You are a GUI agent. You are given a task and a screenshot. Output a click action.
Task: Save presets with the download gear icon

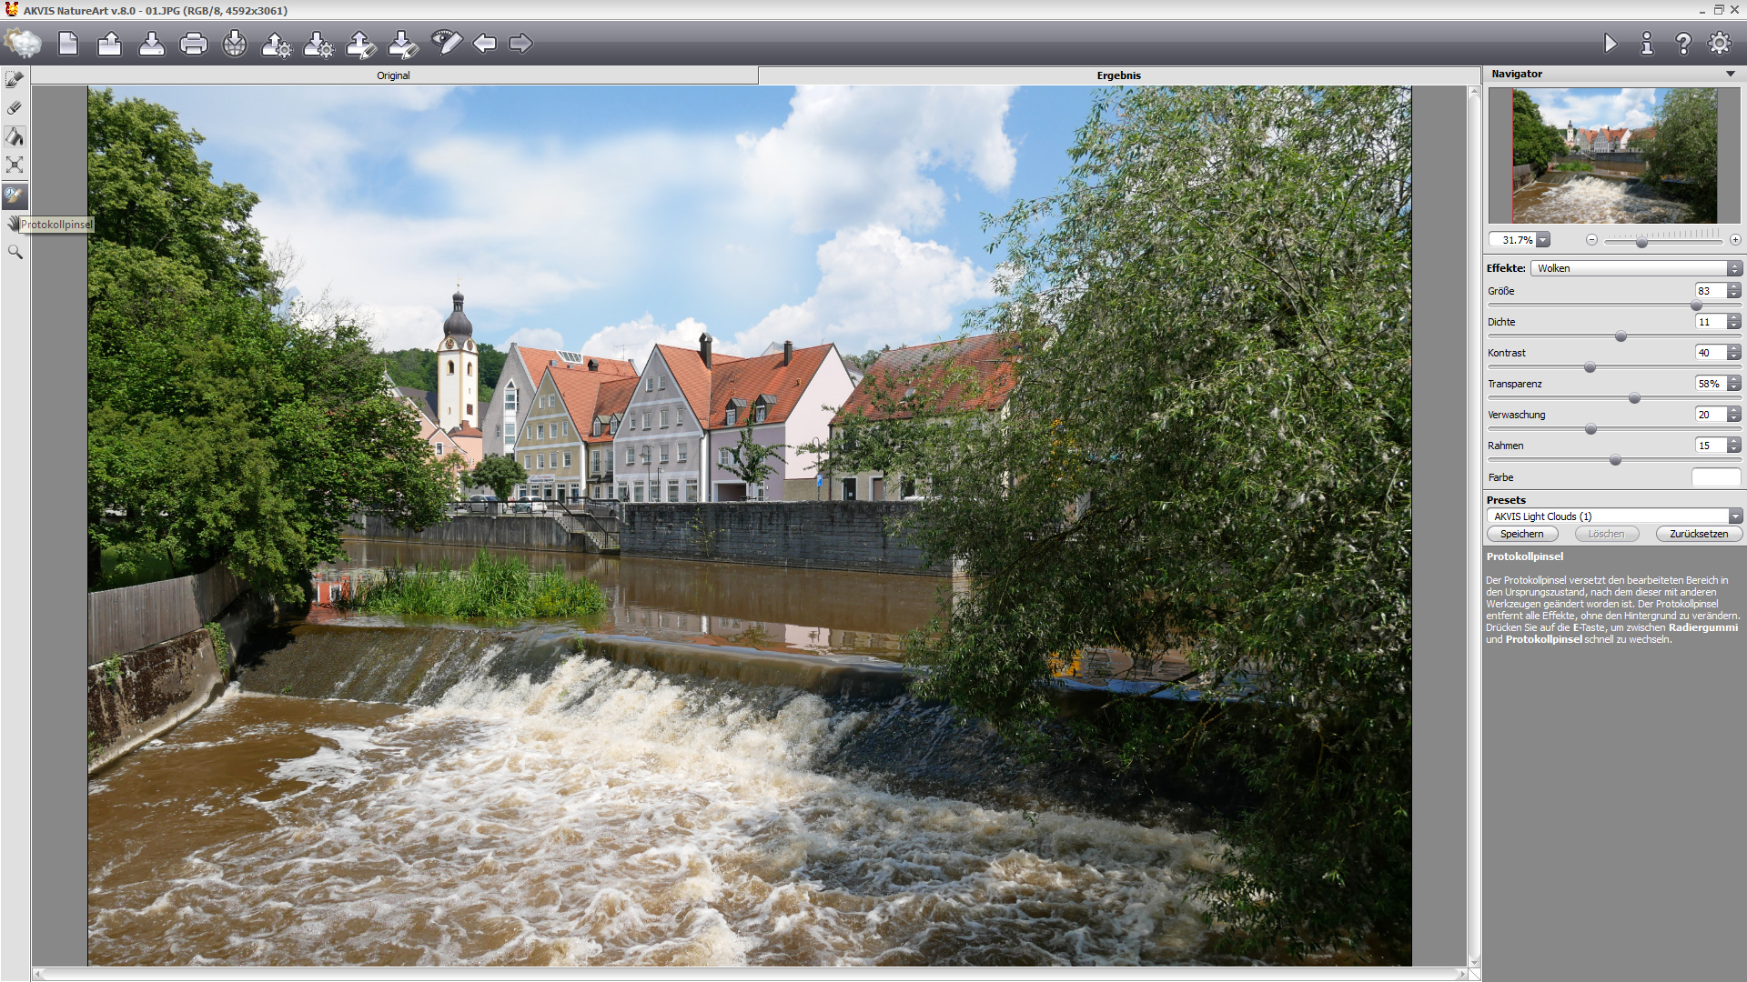coord(318,43)
